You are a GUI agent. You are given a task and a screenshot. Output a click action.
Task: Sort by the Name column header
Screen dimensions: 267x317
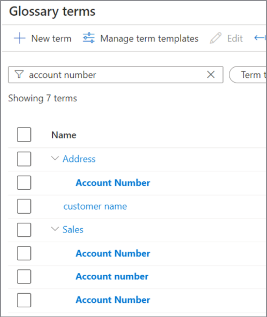(64, 135)
